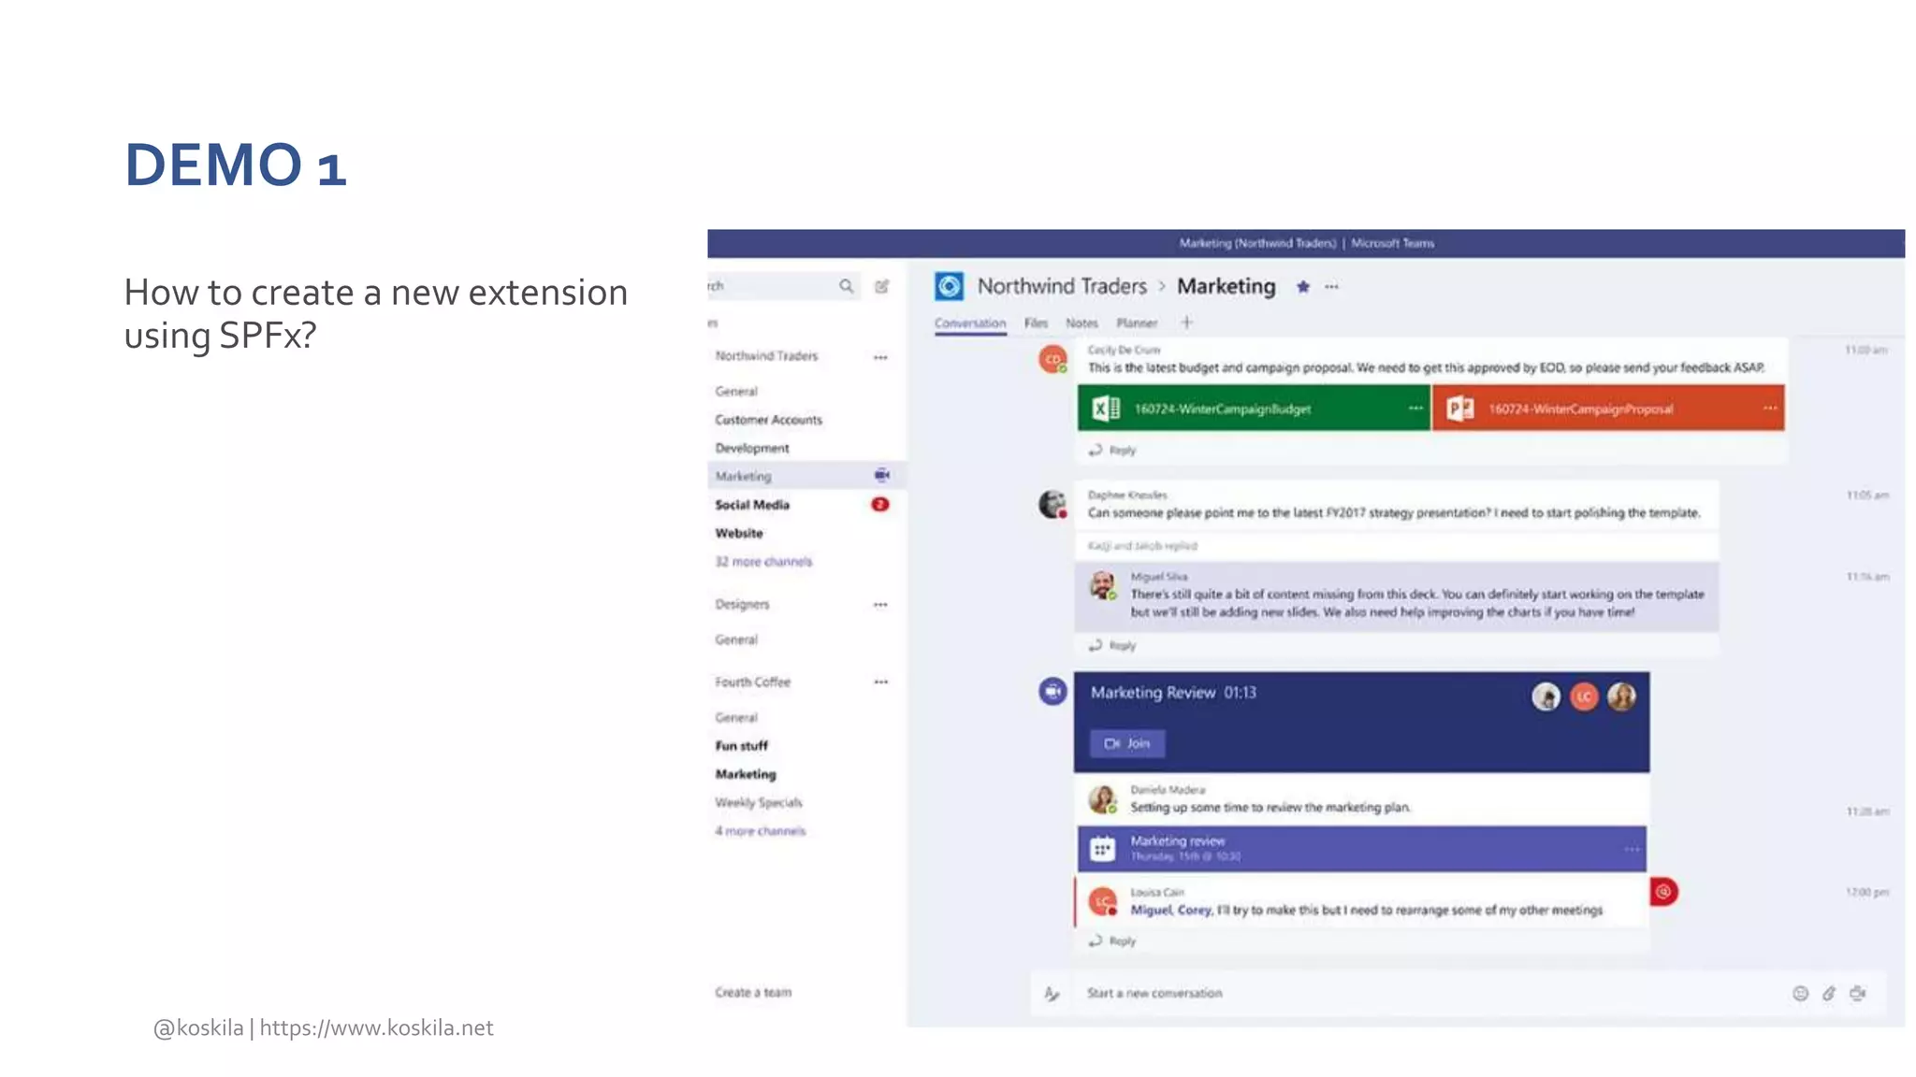Screen dimensions: 1916x1077
Task: Add a new tab with plus icon
Action: (1186, 323)
